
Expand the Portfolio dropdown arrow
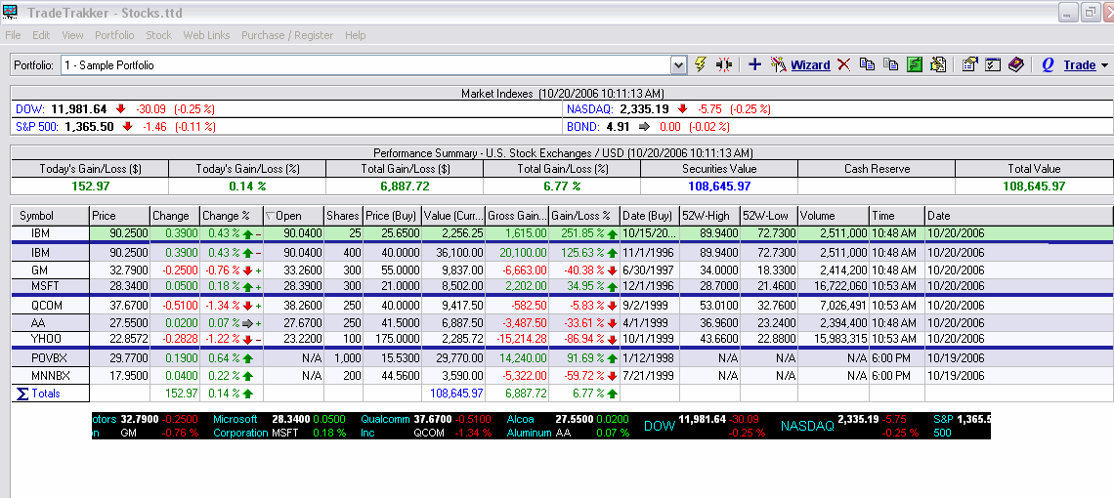(678, 65)
